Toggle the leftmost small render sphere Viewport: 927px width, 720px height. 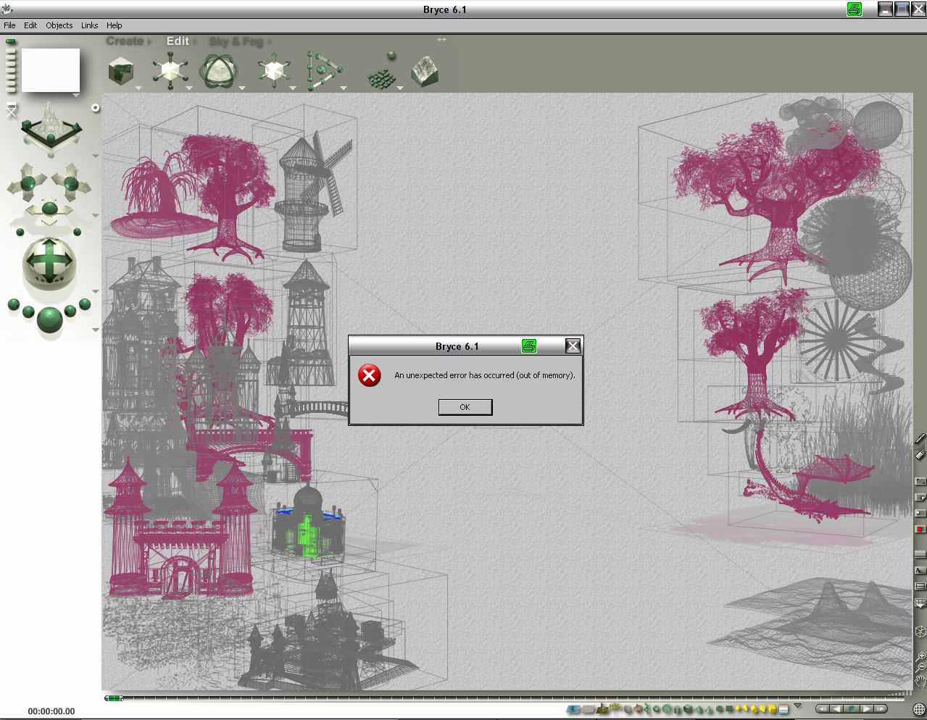click(14, 304)
